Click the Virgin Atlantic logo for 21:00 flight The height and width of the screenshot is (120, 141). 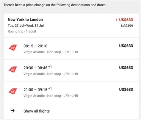click(13, 91)
